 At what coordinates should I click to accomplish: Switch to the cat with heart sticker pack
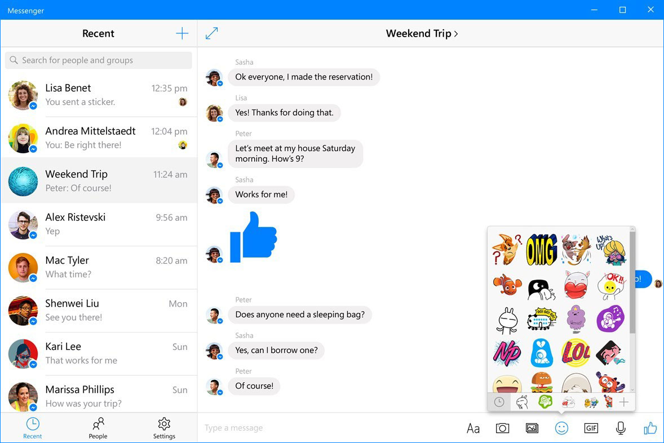point(568,402)
